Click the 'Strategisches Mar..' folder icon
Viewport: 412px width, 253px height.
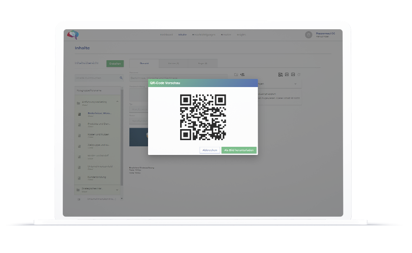pyautogui.click(x=78, y=190)
